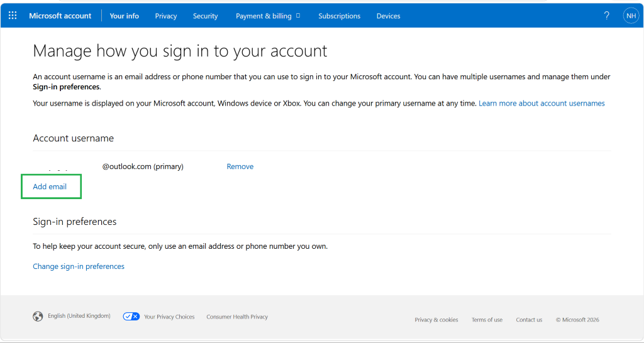Open the app launcher grid icon
644x343 pixels.
(13, 16)
